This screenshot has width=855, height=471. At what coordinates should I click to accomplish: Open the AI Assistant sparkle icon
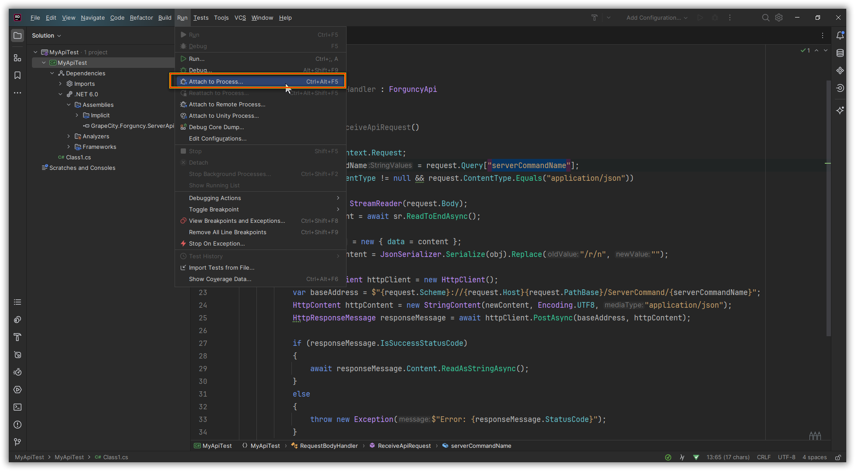840,110
